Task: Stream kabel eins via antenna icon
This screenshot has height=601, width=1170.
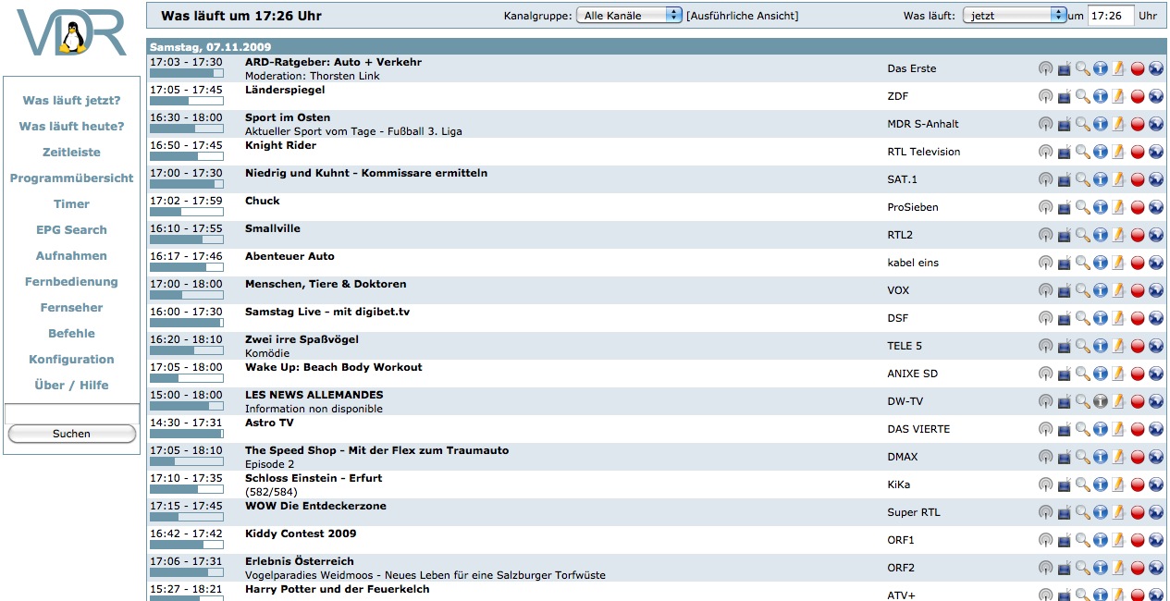Action: point(1046,263)
